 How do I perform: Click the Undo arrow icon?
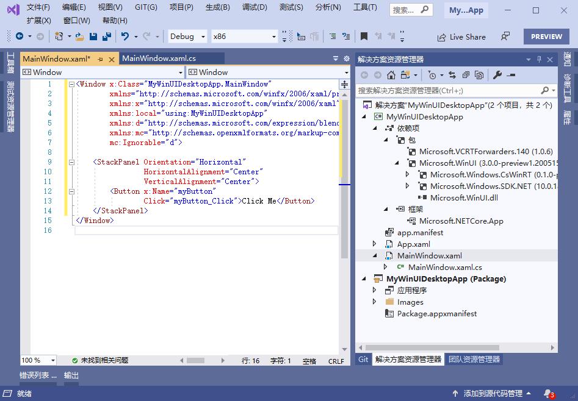tap(125, 37)
